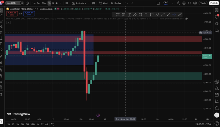This screenshot has width=220, height=127.
Task: Open the help center question mark icon
Action: [217, 124]
